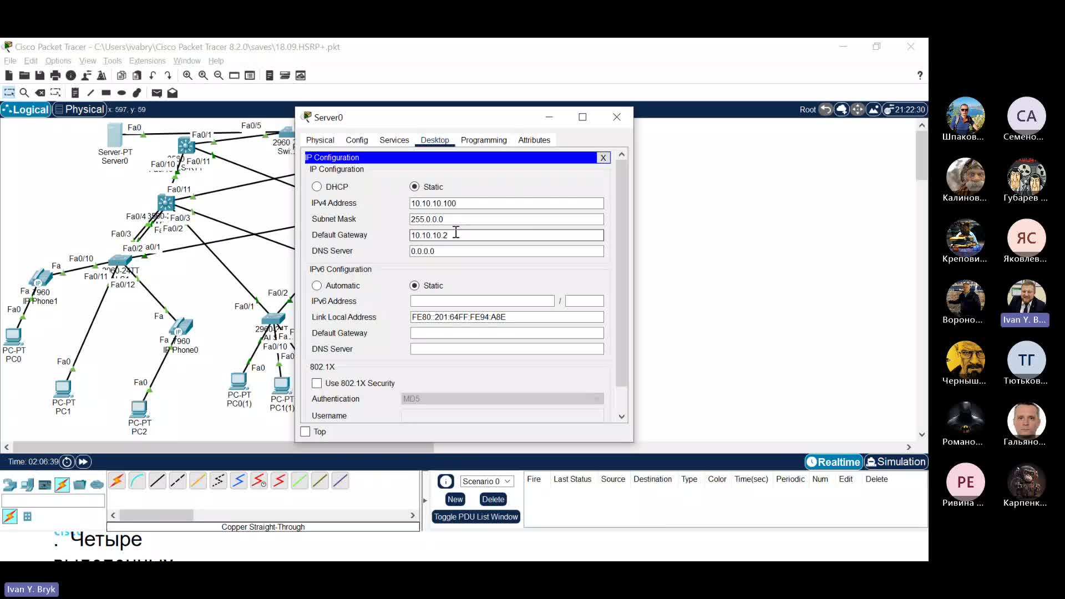Click the PDU info icon beside Scenario 0
Viewport: 1065px width, 599px height.
click(445, 481)
